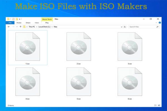This screenshot has width=167, height=111.
Task: Click the Forward navigation arrow
Action: (x=13, y=27)
